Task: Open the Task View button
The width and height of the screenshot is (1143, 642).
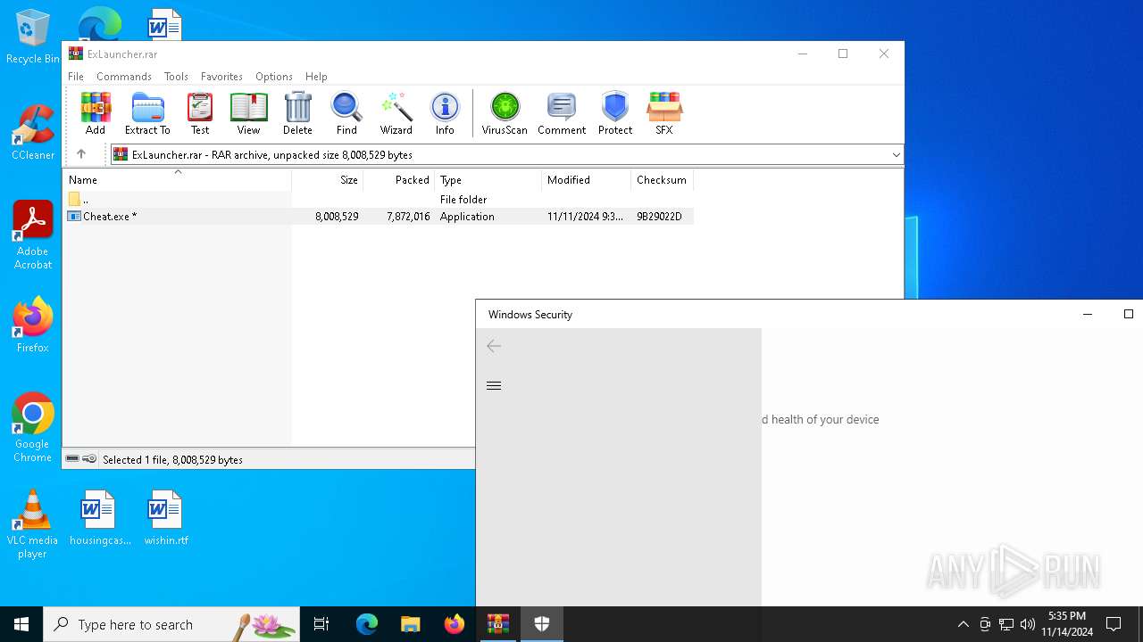Action: point(321,624)
